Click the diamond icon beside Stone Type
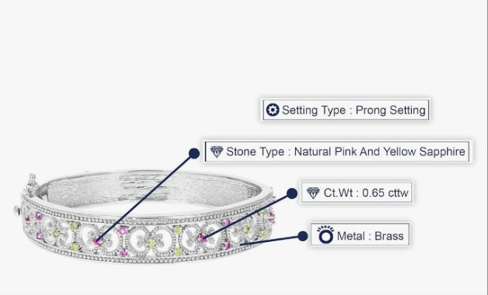Screen dimensions: 488x295 pos(216,152)
